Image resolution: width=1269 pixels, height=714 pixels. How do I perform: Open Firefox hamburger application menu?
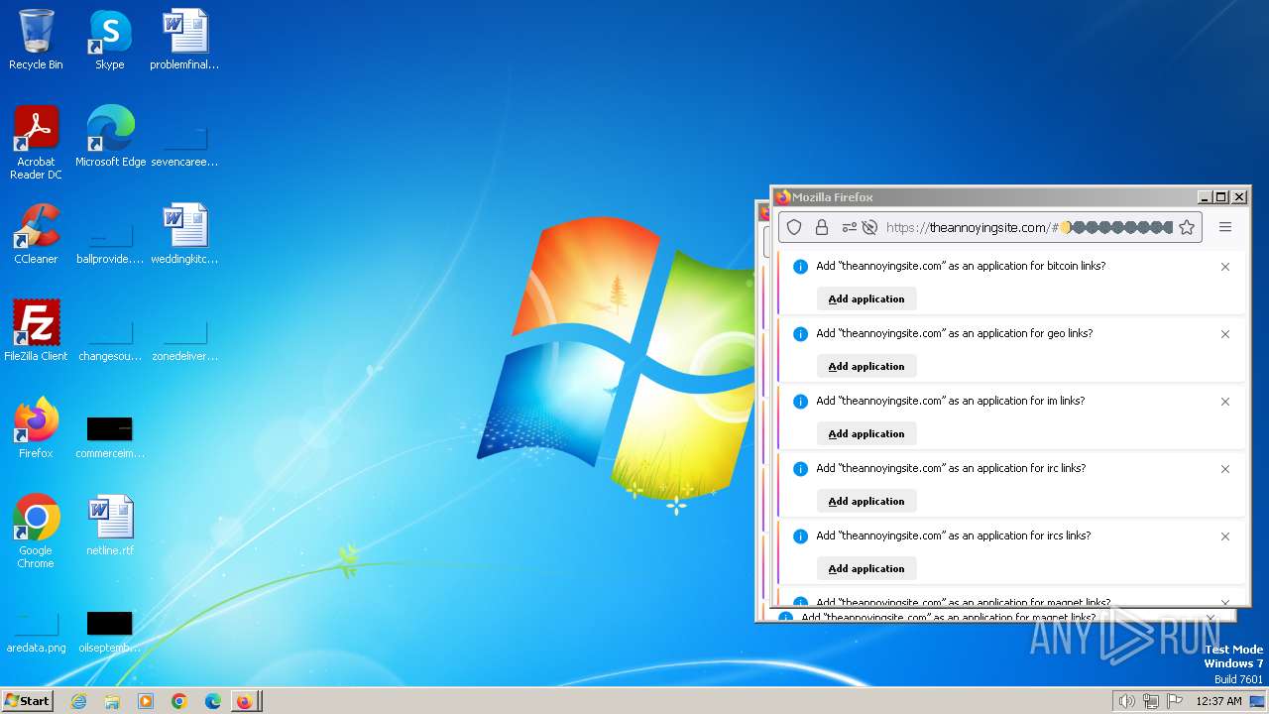pos(1225,227)
